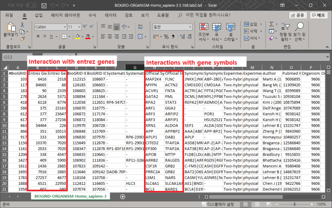Click the Copy icon
This screenshot has width=332, height=208.
[x=22, y=32]
